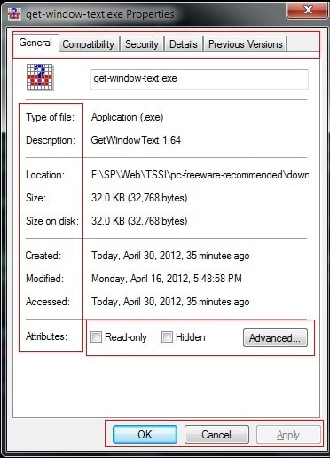Switch to the Security tab
This screenshot has width=330, height=458.
(142, 44)
